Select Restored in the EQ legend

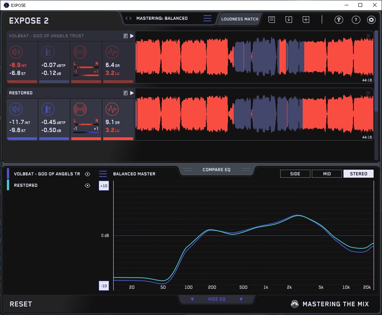pos(26,185)
